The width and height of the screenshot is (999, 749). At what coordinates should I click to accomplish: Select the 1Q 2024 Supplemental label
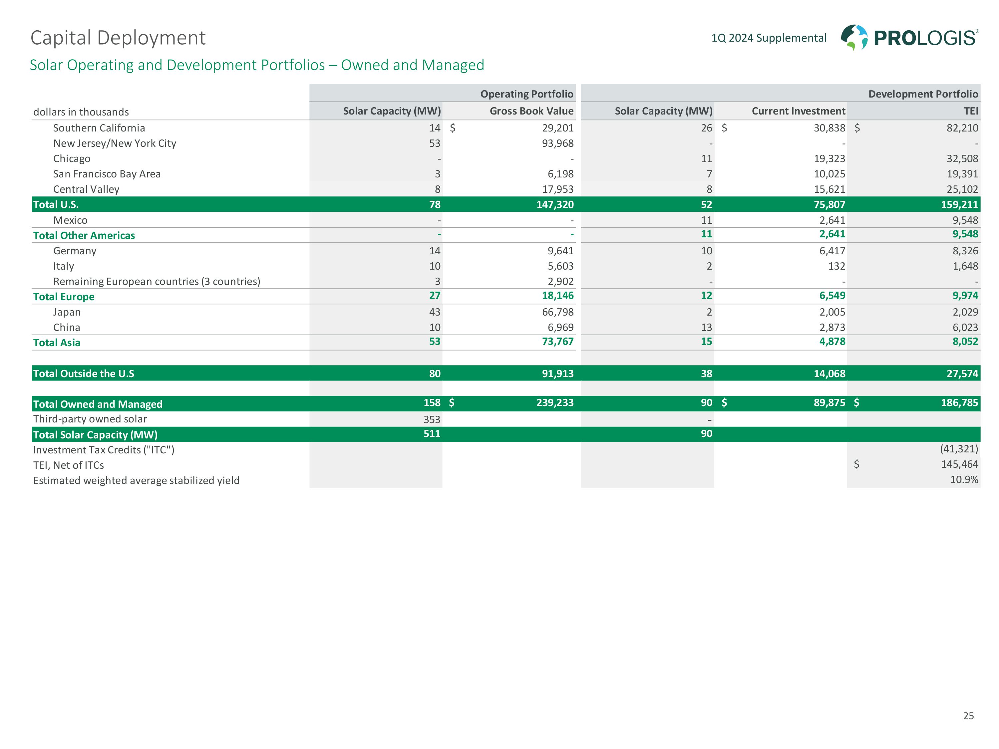coord(769,38)
